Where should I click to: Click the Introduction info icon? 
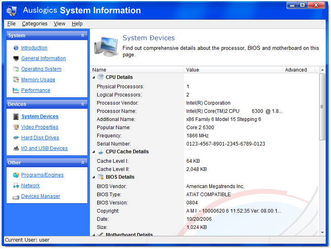pyautogui.click(x=16, y=48)
